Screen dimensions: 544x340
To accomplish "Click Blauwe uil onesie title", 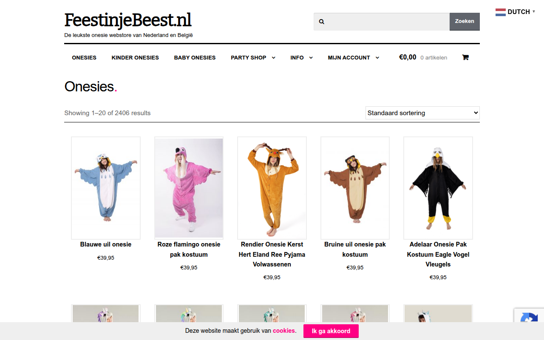I will click(x=106, y=244).
